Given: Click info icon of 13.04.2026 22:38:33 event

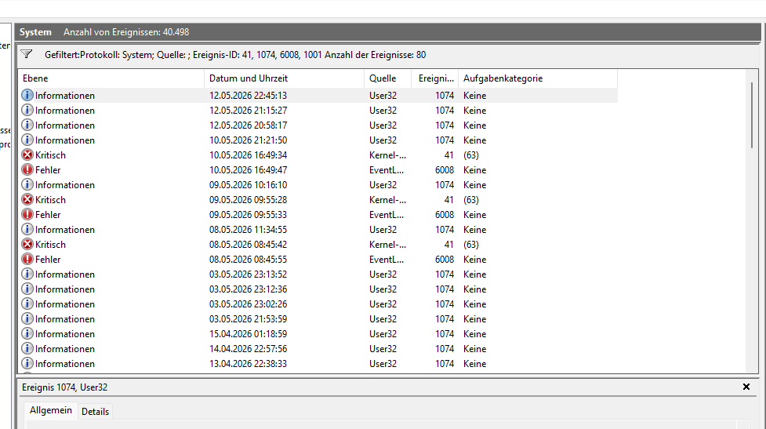Looking at the screenshot, I should 27,364.
